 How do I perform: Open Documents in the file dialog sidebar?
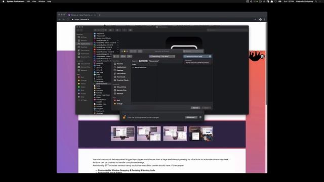pos(121,74)
